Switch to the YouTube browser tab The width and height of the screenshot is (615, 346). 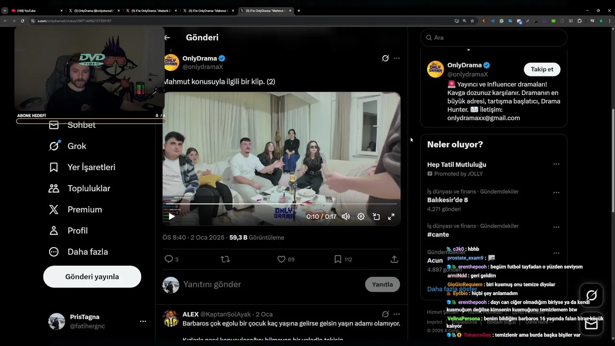point(36,11)
